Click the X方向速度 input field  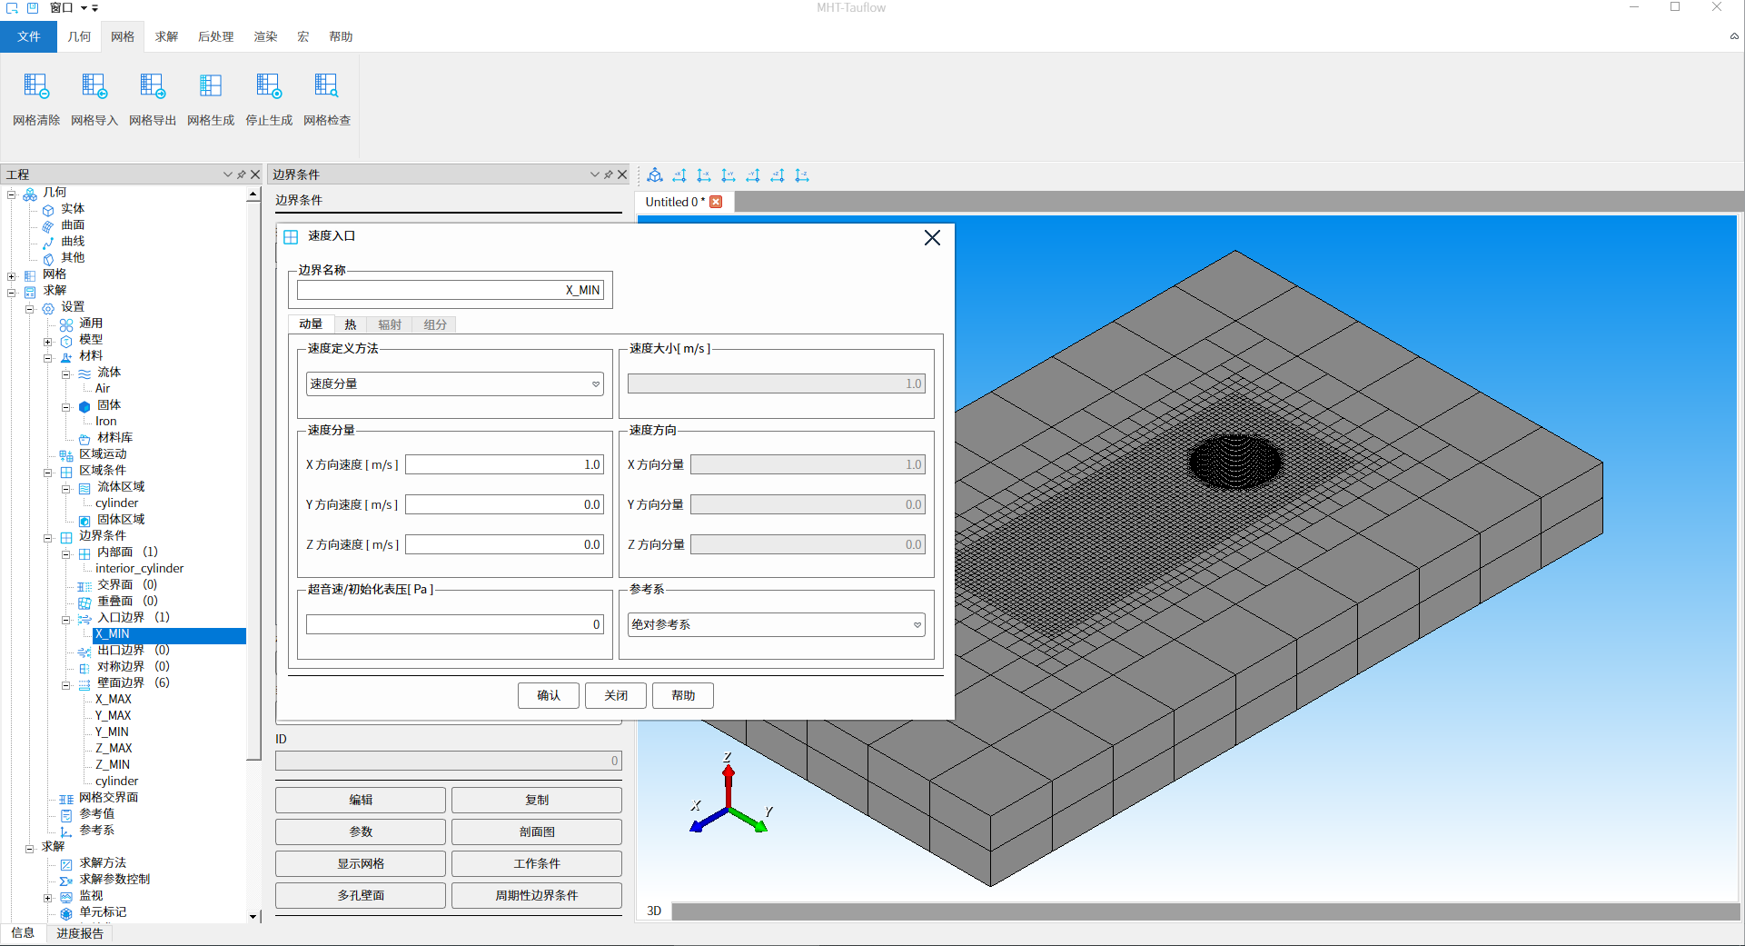[x=504, y=464]
